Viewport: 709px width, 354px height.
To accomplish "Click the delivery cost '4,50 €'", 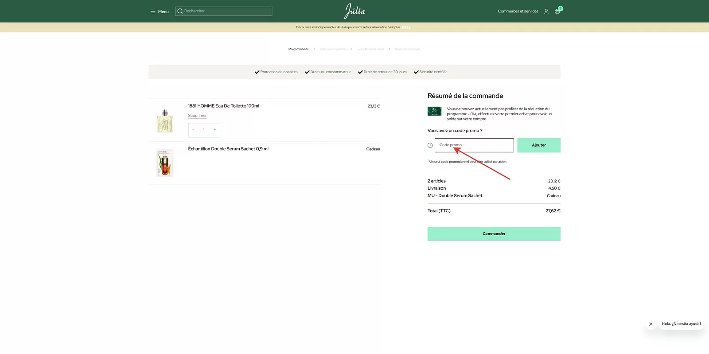I will [554, 188].
